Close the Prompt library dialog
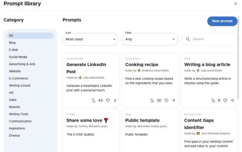The image size is (242, 152). point(235,4)
